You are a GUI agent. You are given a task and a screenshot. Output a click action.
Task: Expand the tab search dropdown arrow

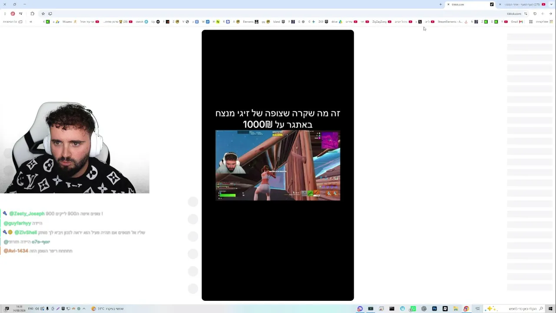[550, 4]
